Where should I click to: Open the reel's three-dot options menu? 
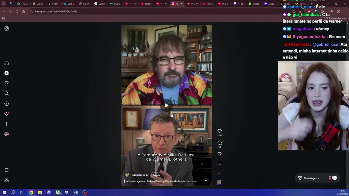click(x=219, y=173)
